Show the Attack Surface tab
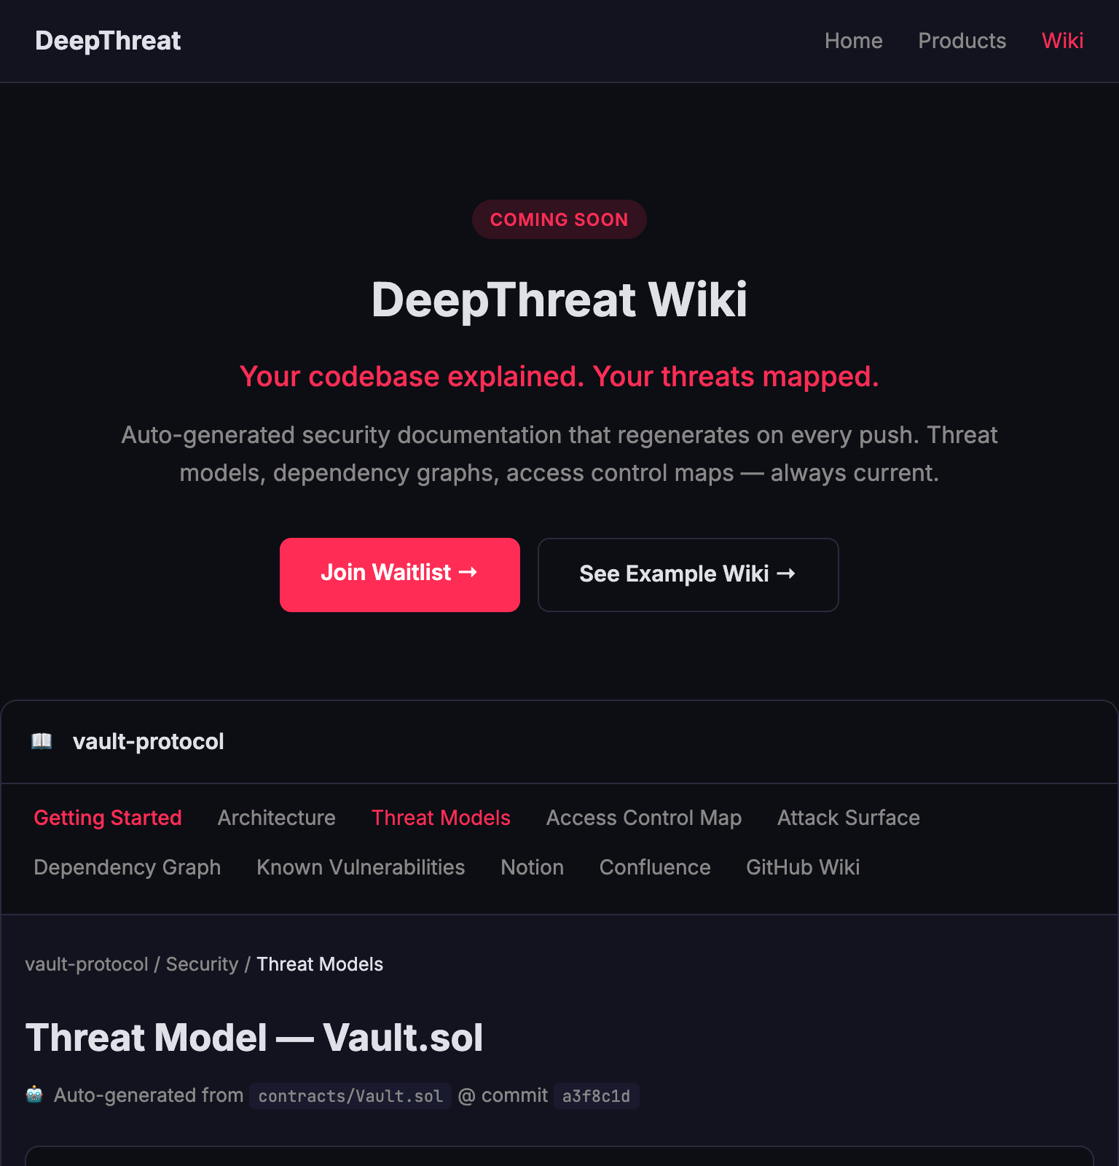Image resolution: width=1119 pixels, height=1166 pixels. [848, 818]
